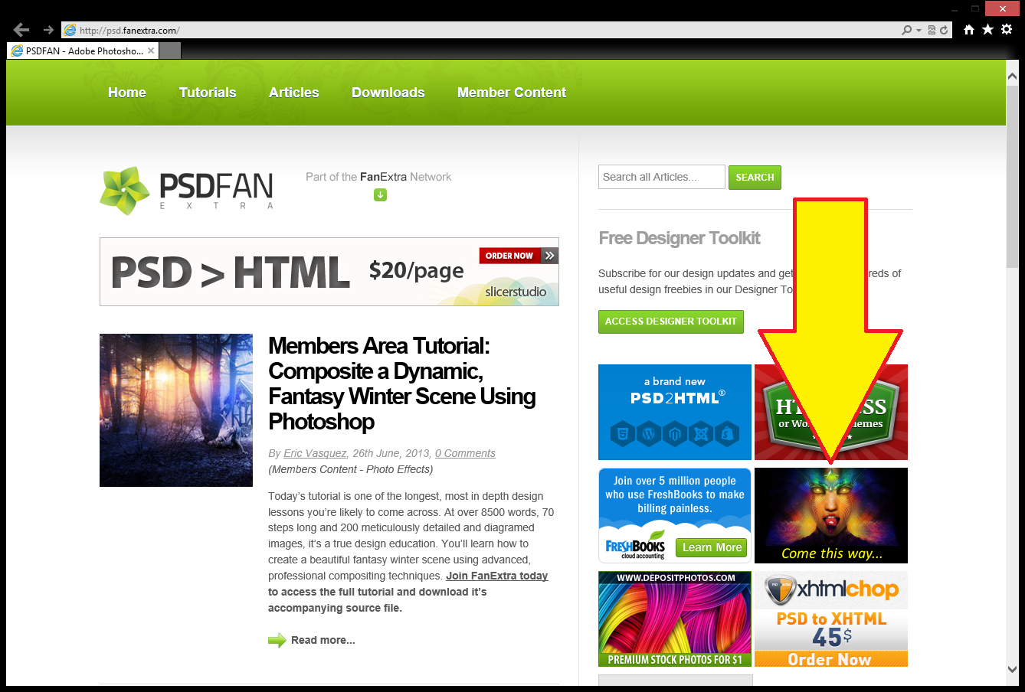Screen dimensions: 1025x692
Task: Refresh the page with the reload icon
Action: [x=944, y=30]
